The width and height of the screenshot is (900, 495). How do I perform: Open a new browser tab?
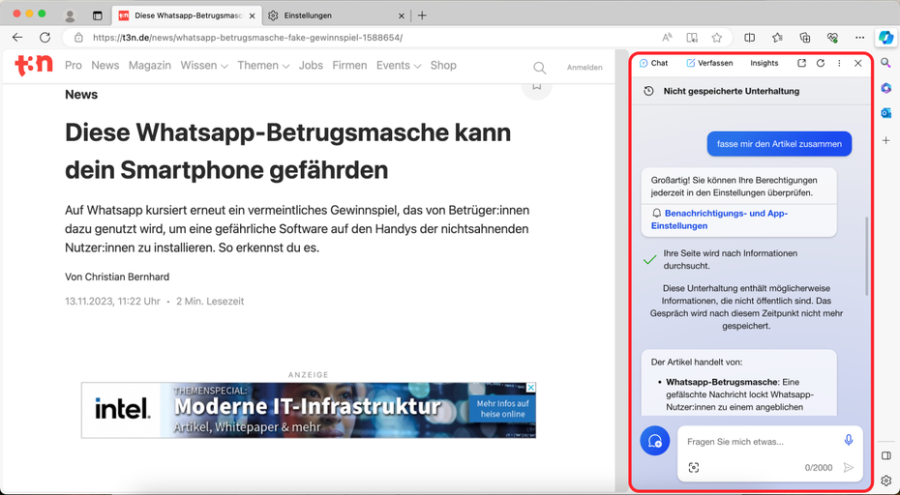coord(422,15)
